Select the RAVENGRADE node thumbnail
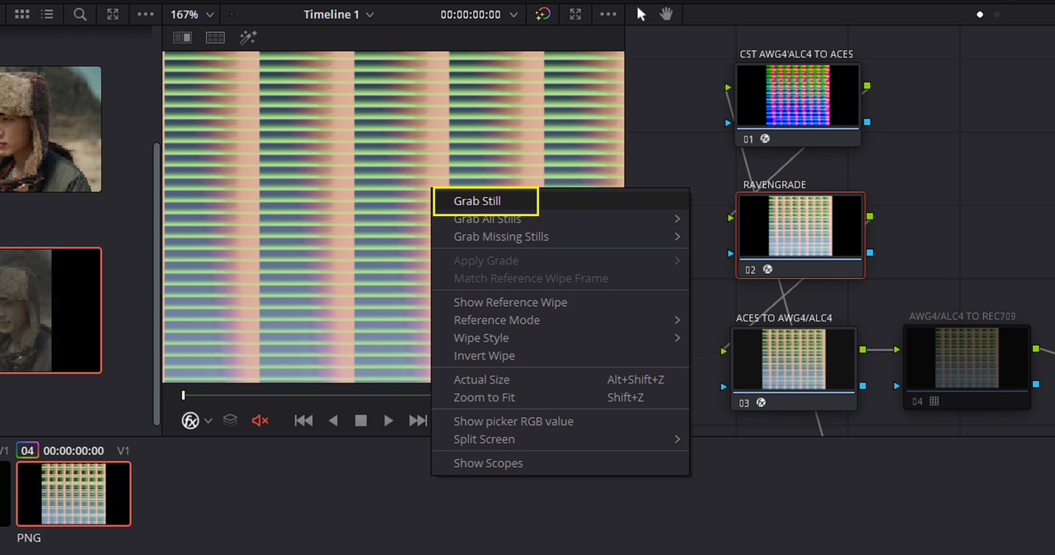Viewport: 1055px width, 555px height. [799, 226]
